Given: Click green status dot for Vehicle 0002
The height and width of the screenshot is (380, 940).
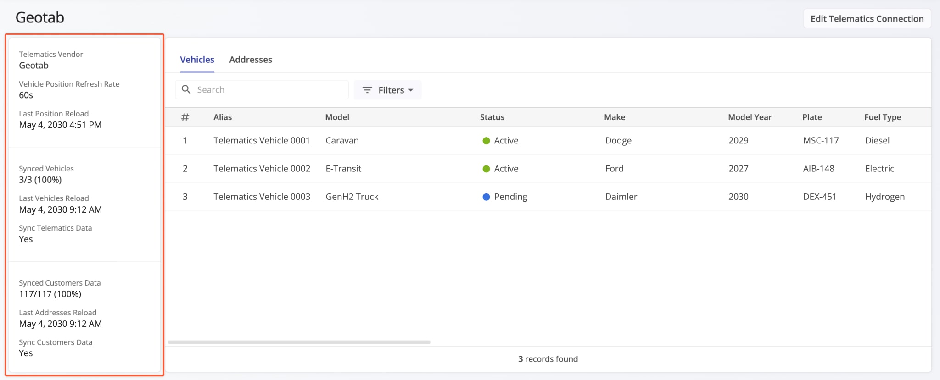Looking at the screenshot, I should pos(486,169).
